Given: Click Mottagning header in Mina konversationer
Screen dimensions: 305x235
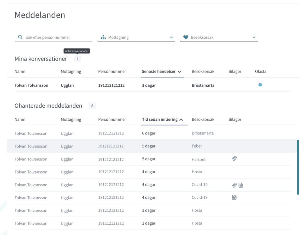Looking at the screenshot, I should click(x=71, y=72).
